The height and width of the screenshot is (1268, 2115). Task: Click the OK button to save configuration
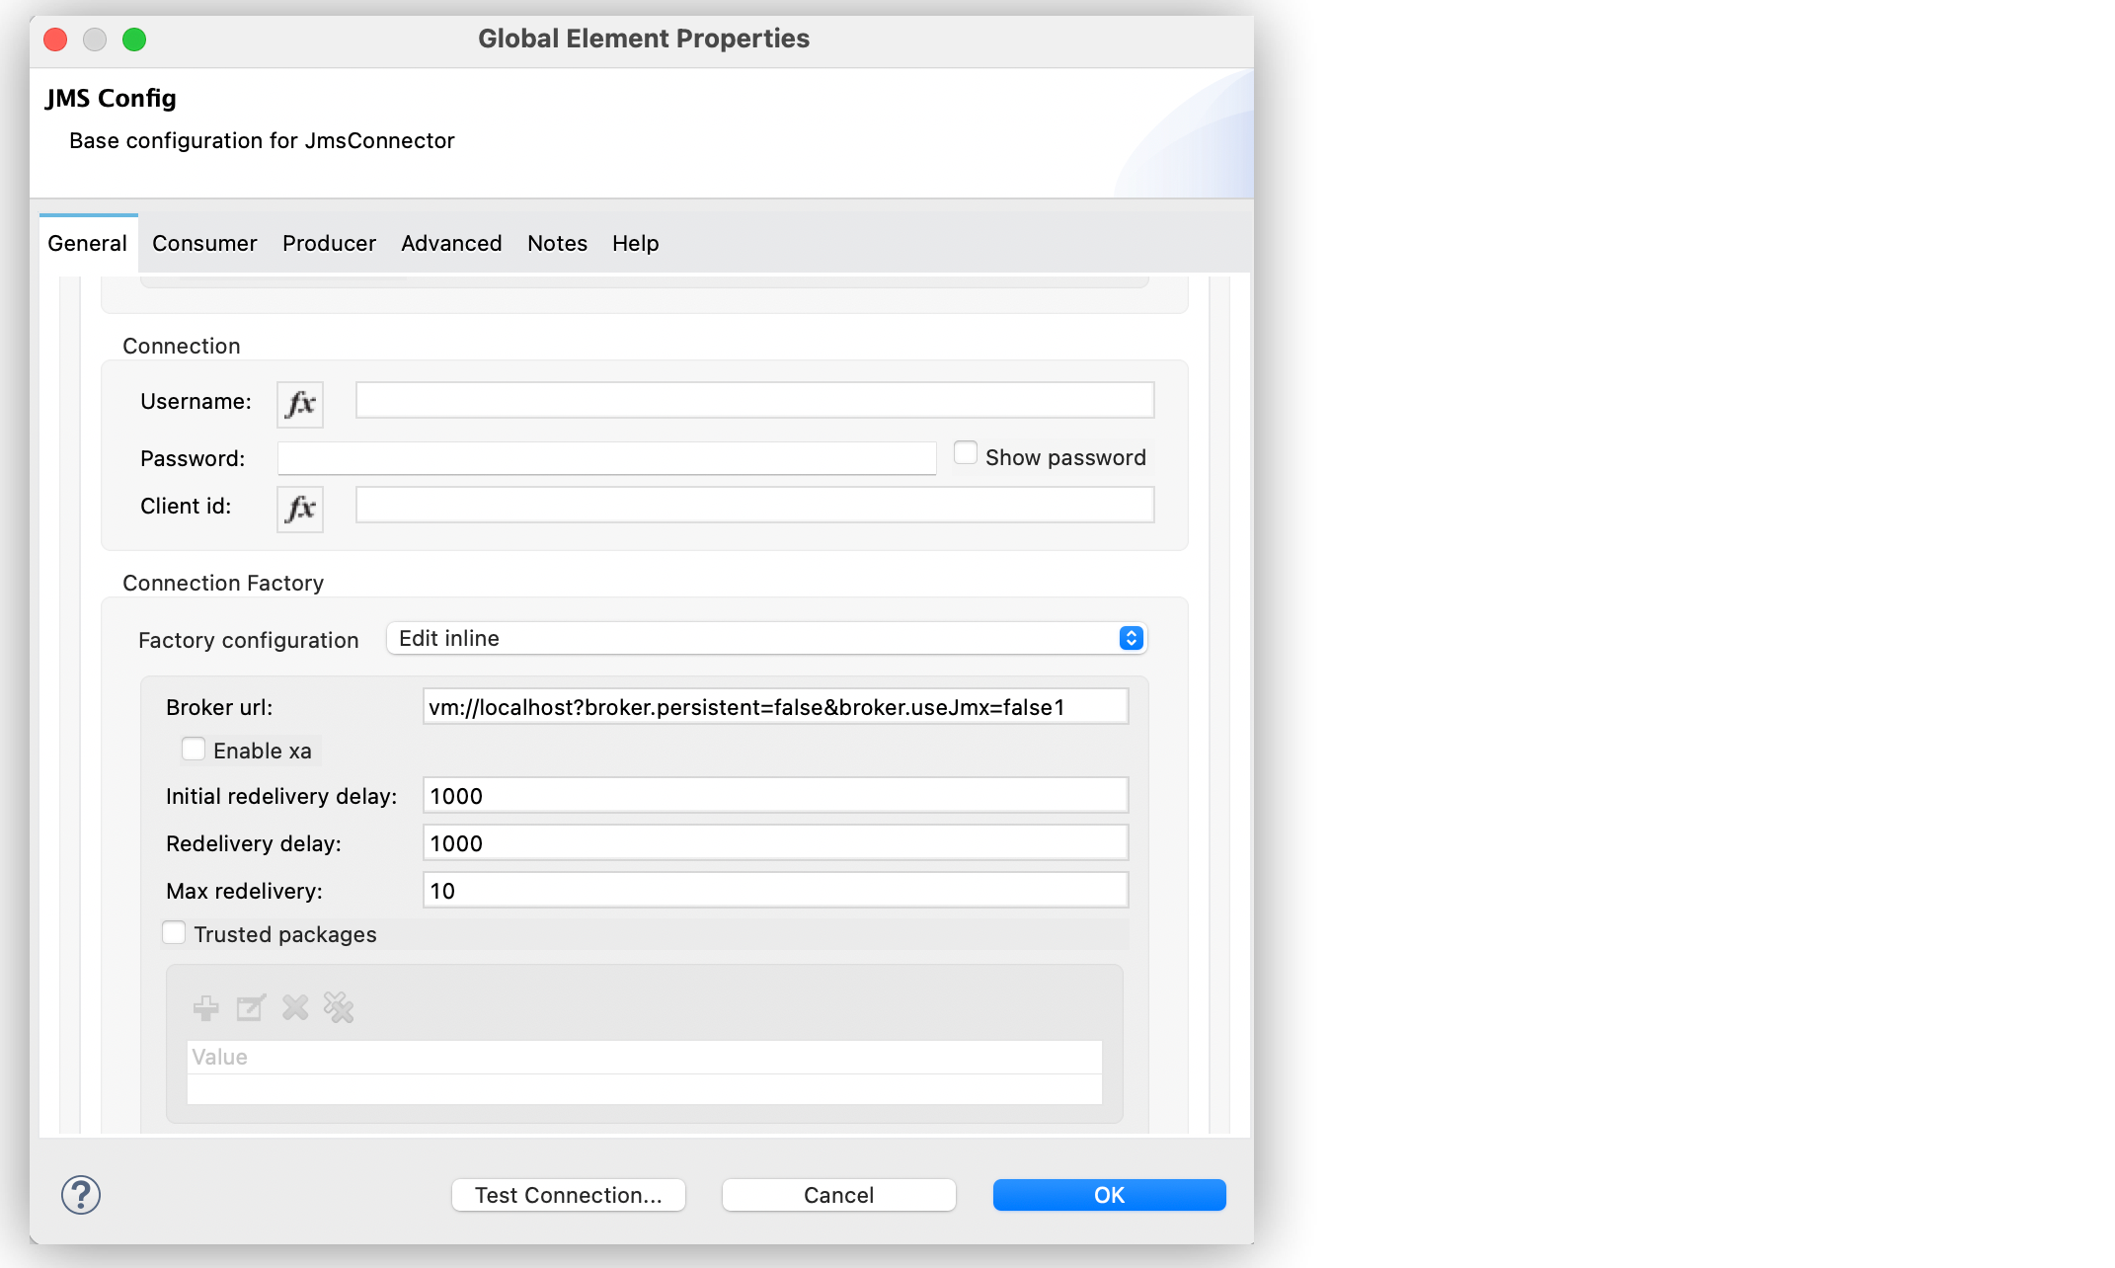tap(1110, 1194)
